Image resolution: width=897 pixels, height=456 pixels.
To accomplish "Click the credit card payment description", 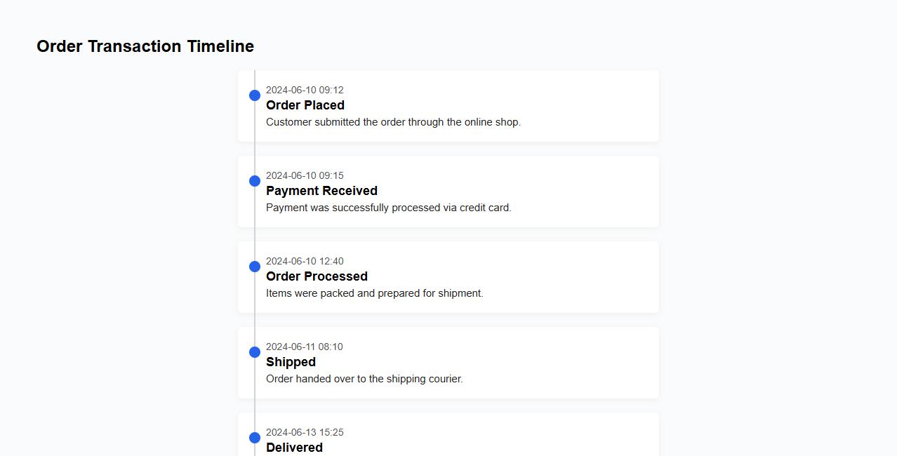I will tap(389, 208).
